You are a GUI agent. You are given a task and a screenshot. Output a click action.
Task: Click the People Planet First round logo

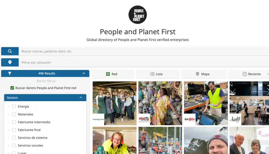point(138,15)
